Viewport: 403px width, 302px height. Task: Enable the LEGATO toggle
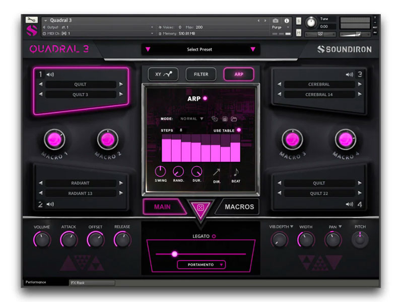[214, 236]
